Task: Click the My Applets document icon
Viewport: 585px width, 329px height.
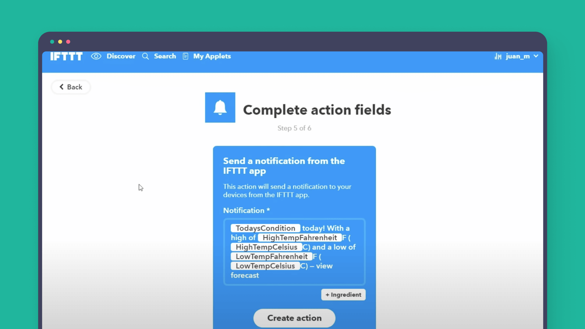Action: tap(186, 56)
